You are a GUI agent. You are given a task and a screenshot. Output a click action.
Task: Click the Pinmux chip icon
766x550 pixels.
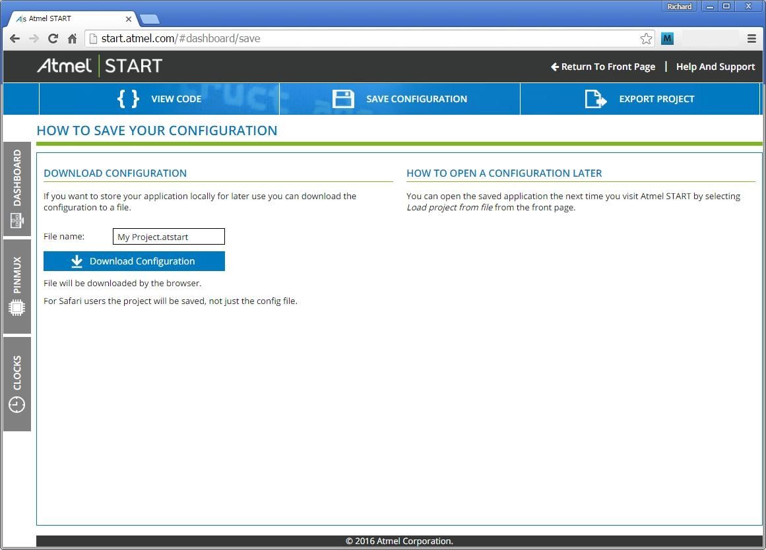pos(17,307)
